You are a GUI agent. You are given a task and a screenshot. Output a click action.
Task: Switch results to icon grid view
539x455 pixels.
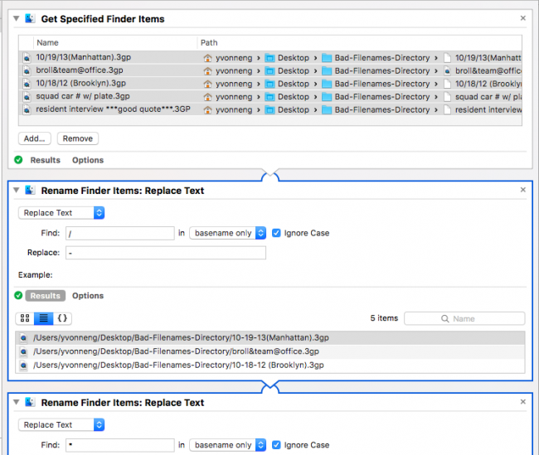25,318
